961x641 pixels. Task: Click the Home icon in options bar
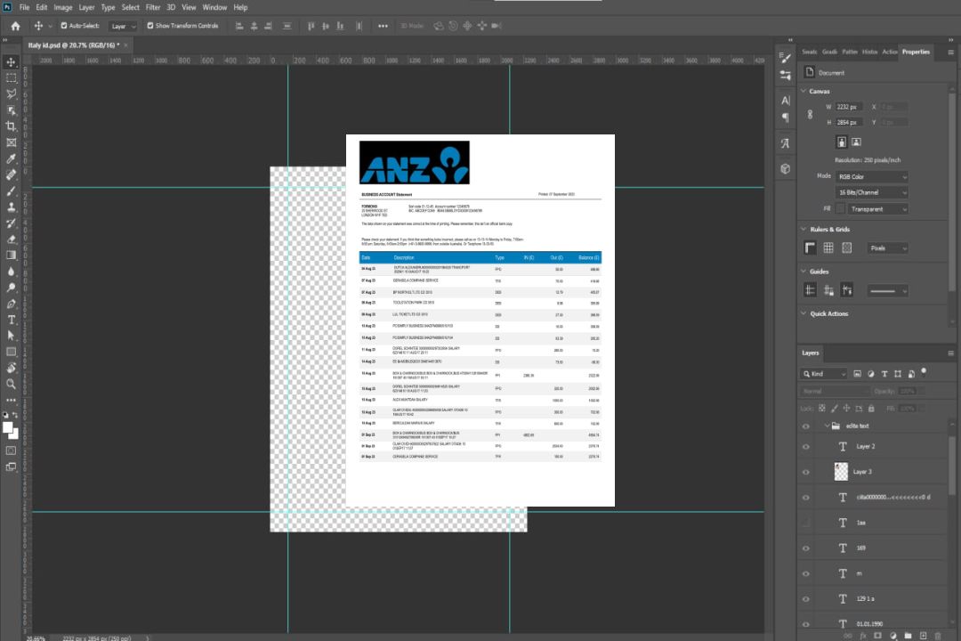click(15, 26)
